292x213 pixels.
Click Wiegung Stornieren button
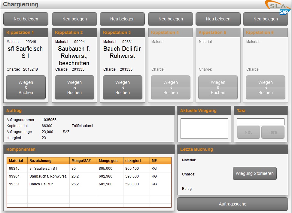pyautogui.click(x=254, y=173)
